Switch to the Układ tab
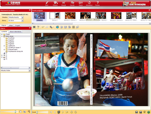Image resolution: width=151 pixels, height=114 pixels. [11, 25]
